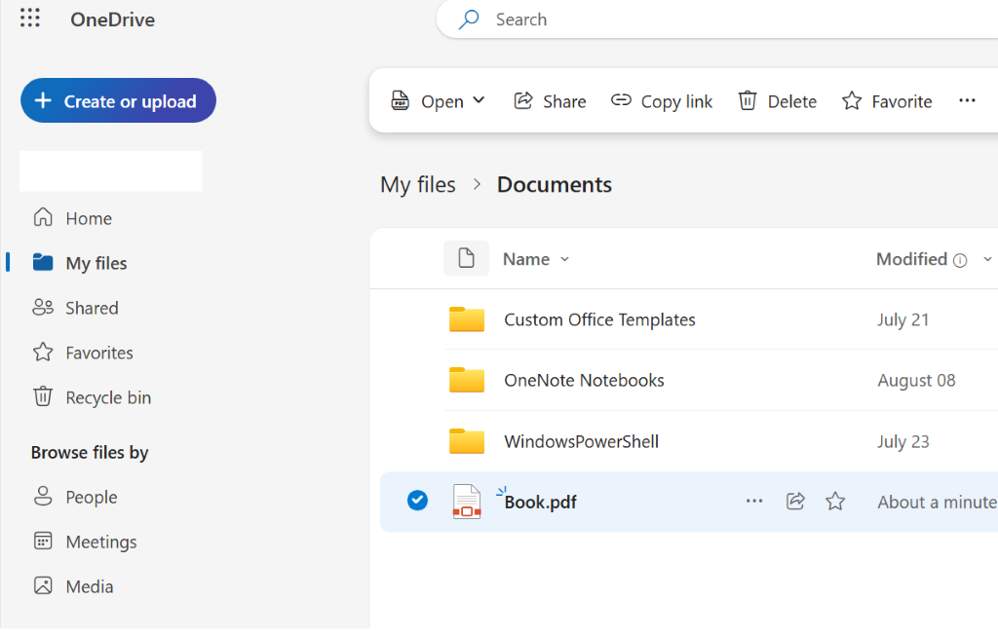998x636 pixels.
Task: Open the Recycle bin in sidebar
Action: click(x=93, y=397)
